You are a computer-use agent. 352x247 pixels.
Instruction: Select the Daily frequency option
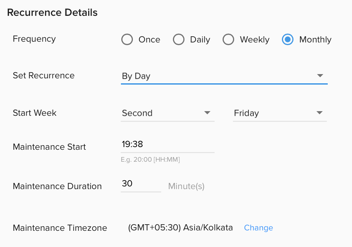pos(179,39)
